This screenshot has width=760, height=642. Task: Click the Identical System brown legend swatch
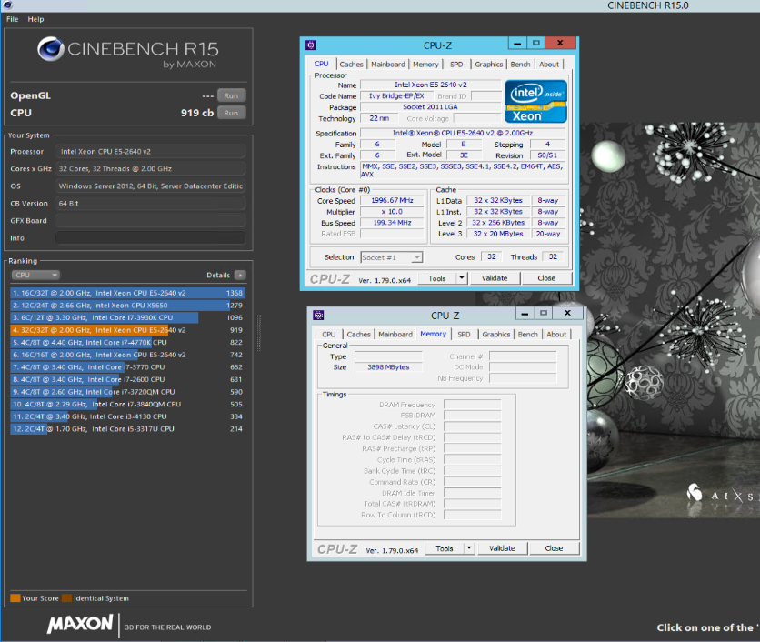coord(67,597)
